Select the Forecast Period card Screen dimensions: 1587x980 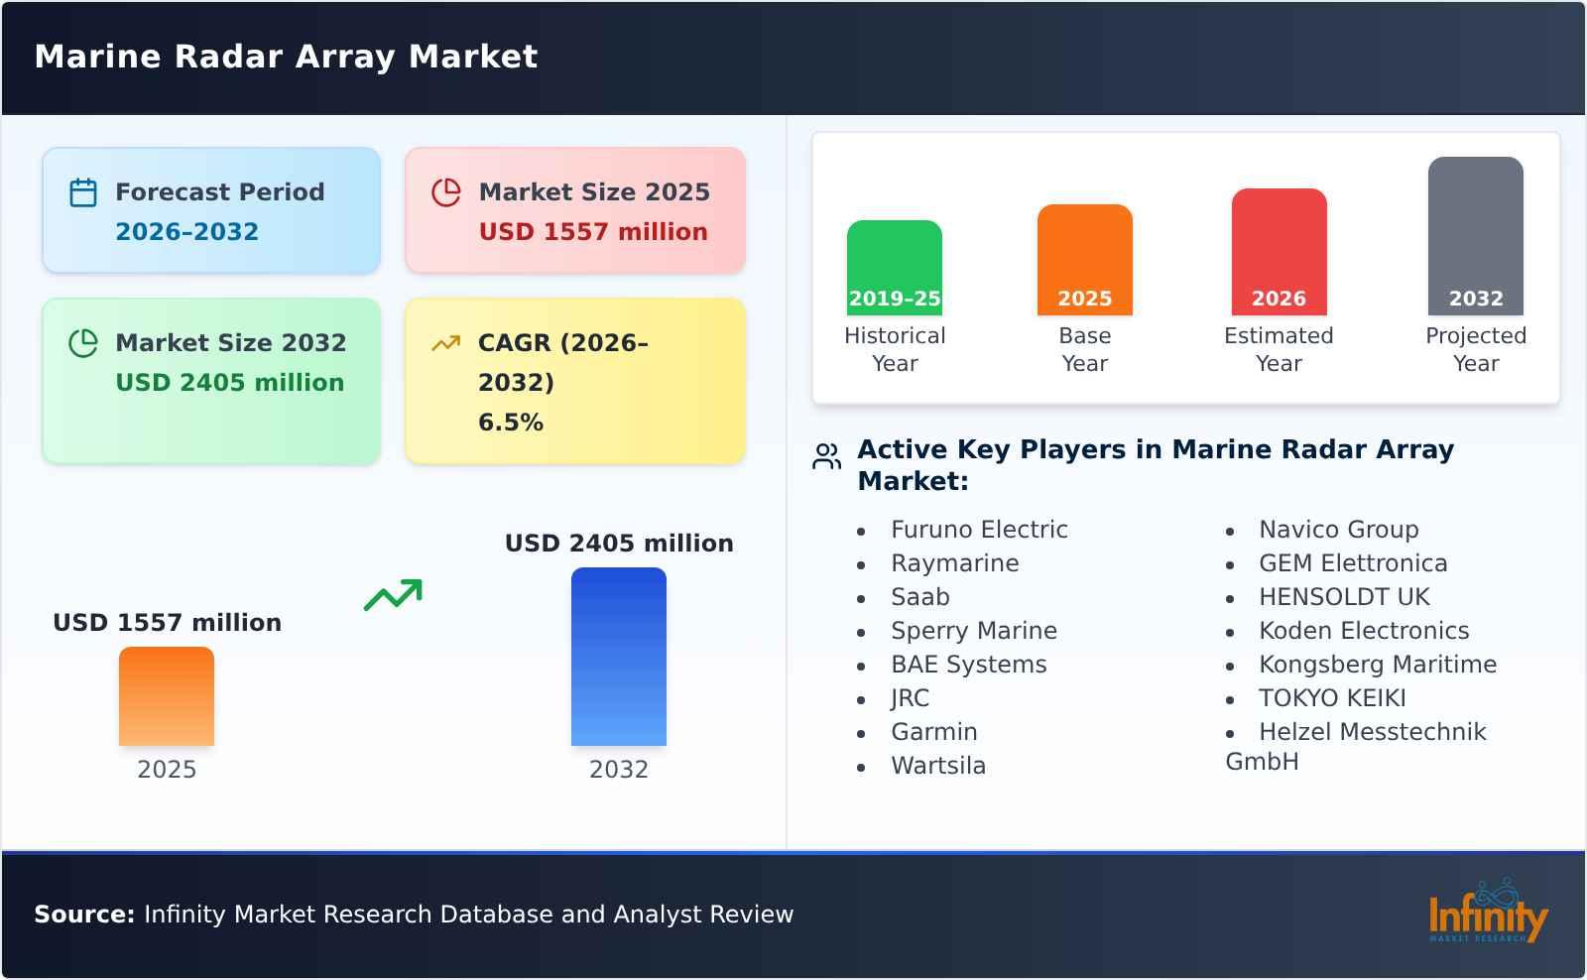[x=210, y=208]
